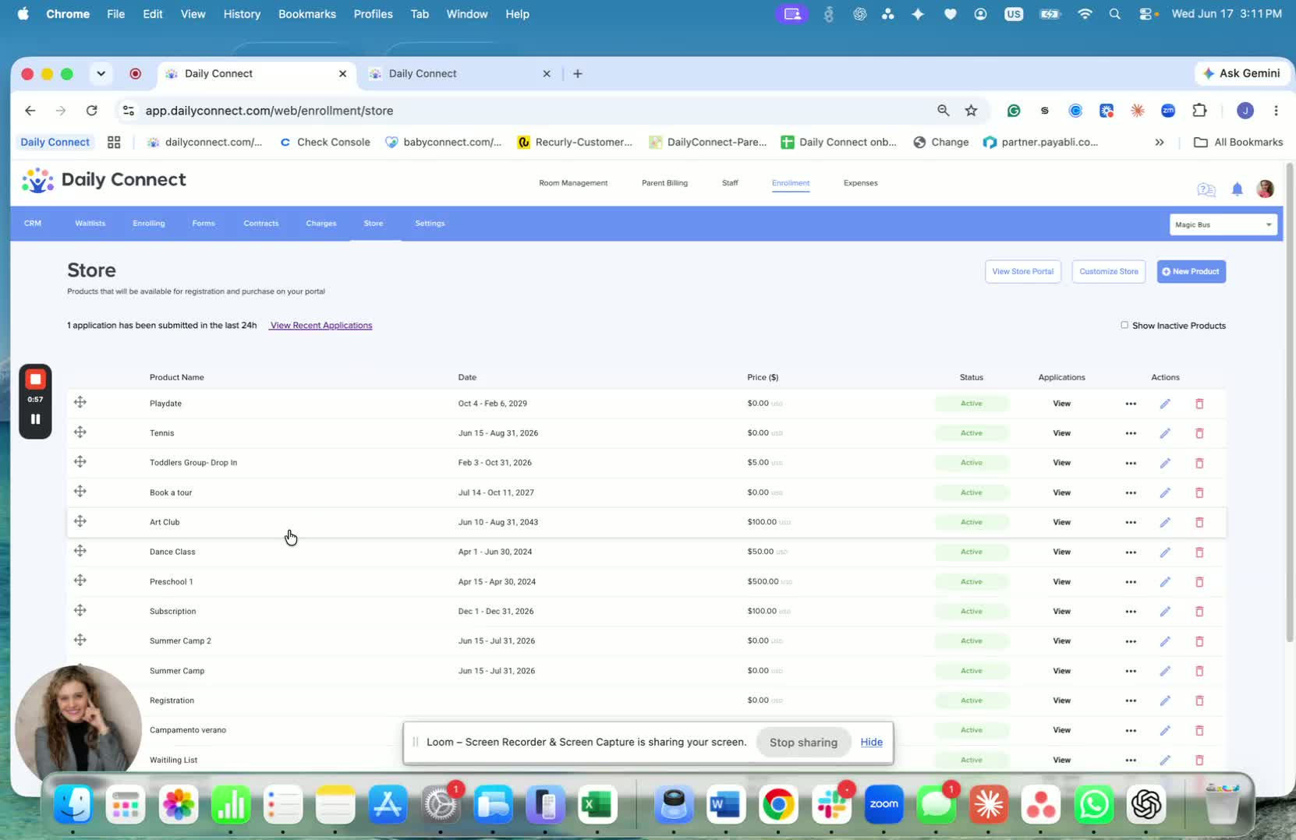This screenshot has width=1296, height=840.
Task: Open the more options dots for Art Club
Action: pyautogui.click(x=1131, y=523)
